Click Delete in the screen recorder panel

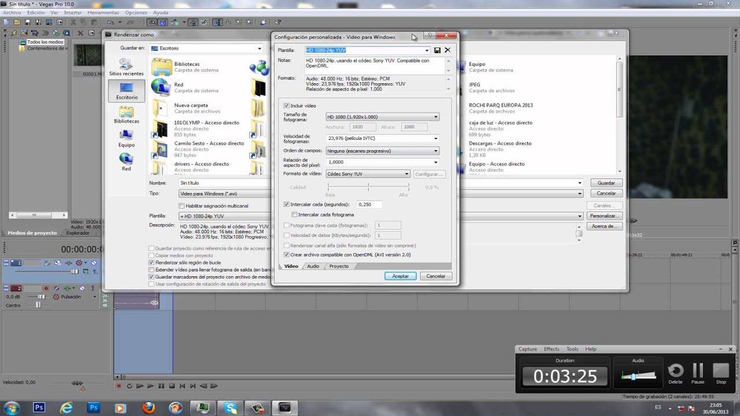click(675, 373)
